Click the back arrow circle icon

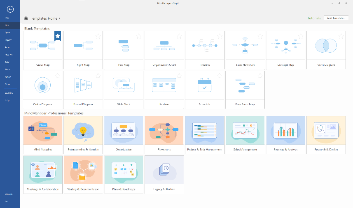(x=10, y=9)
